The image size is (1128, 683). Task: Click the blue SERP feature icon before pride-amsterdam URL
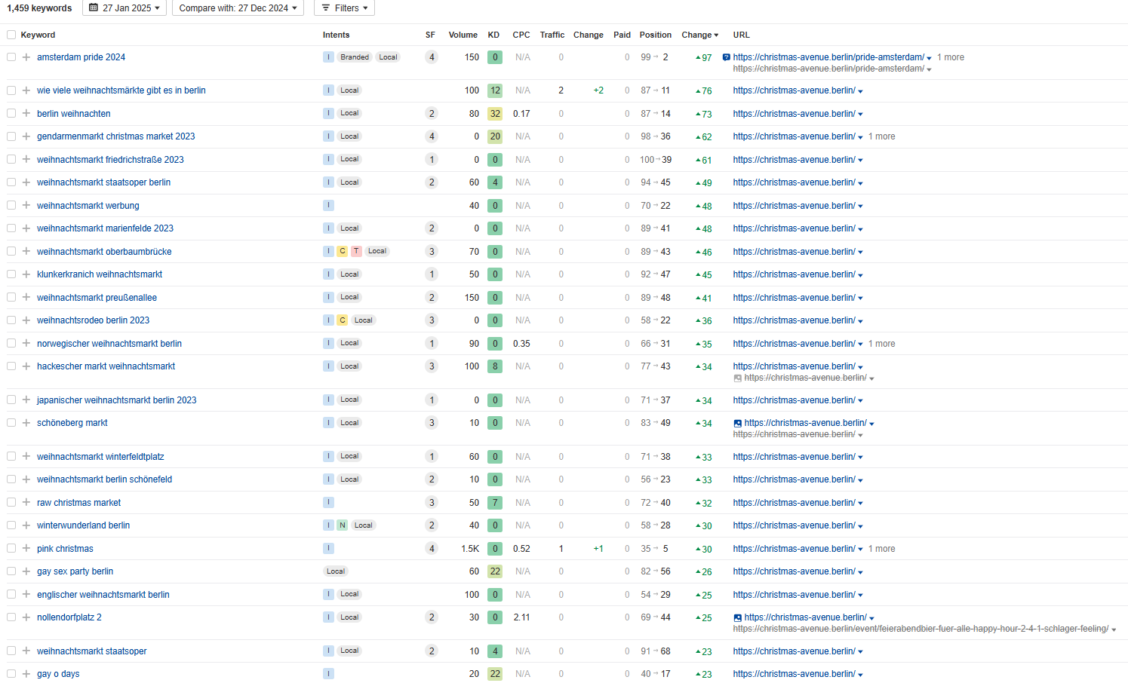click(727, 57)
